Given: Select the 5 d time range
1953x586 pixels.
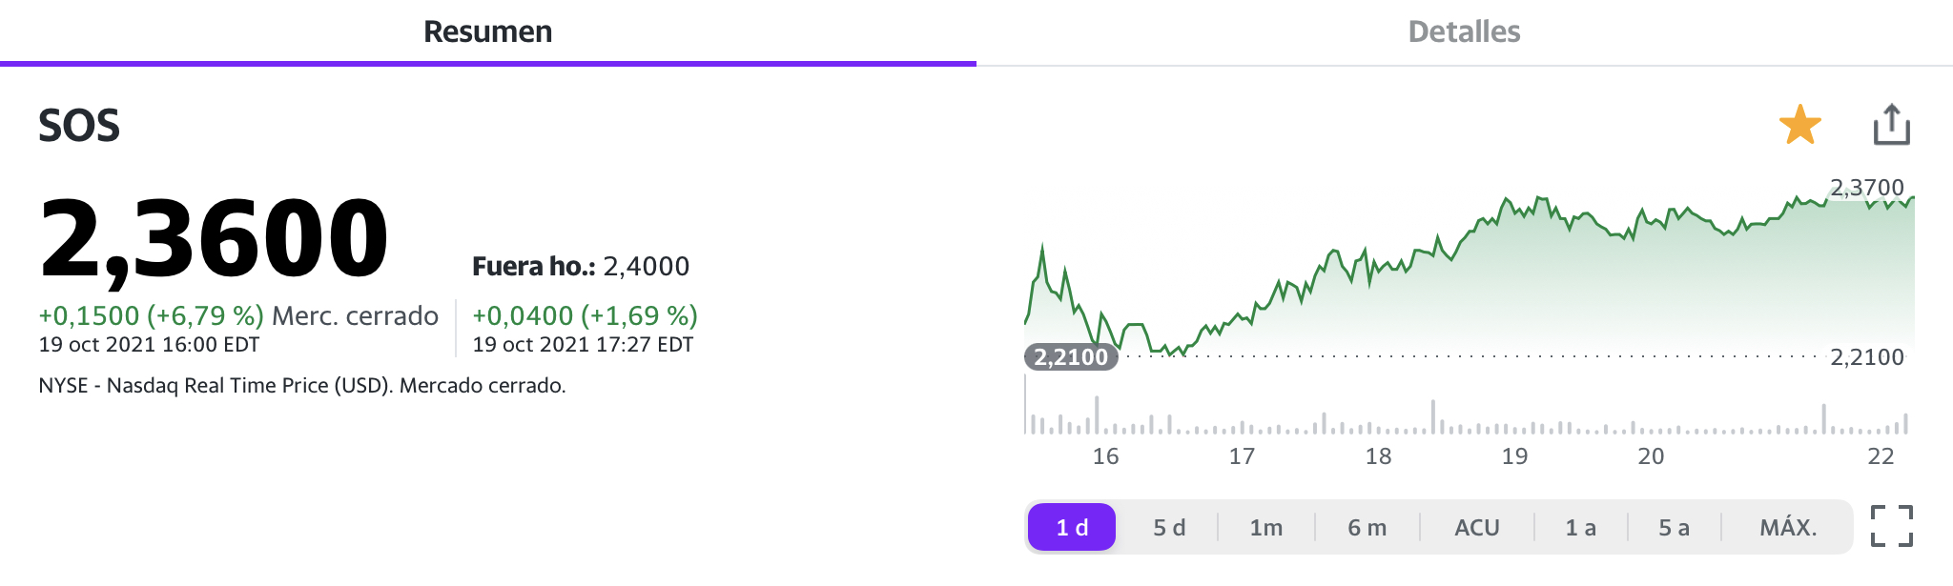Looking at the screenshot, I should tap(1169, 527).
